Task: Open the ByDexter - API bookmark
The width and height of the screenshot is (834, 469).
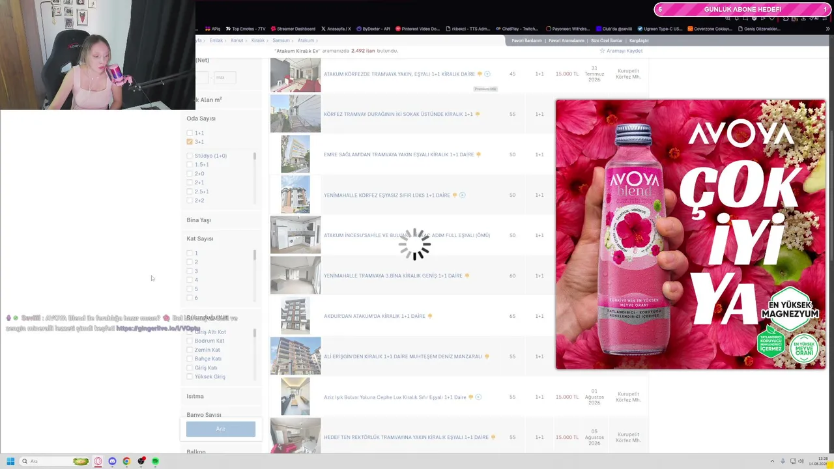Action: (373, 29)
